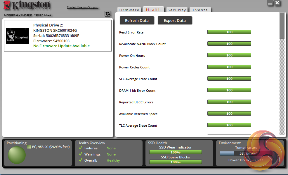
Task: Click the partition pie chart
Action: 17,155
